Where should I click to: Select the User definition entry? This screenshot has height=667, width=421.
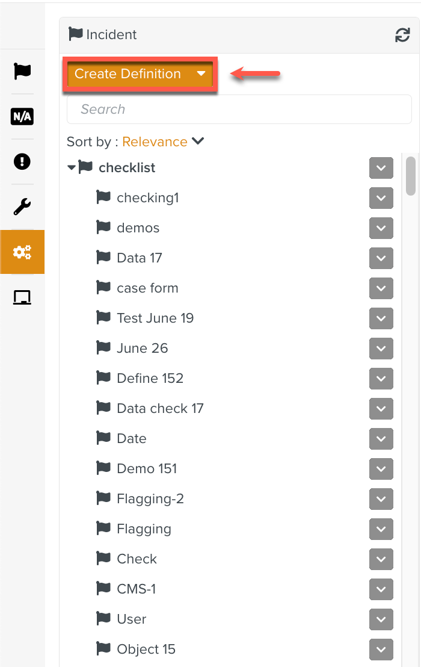tap(131, 619)
